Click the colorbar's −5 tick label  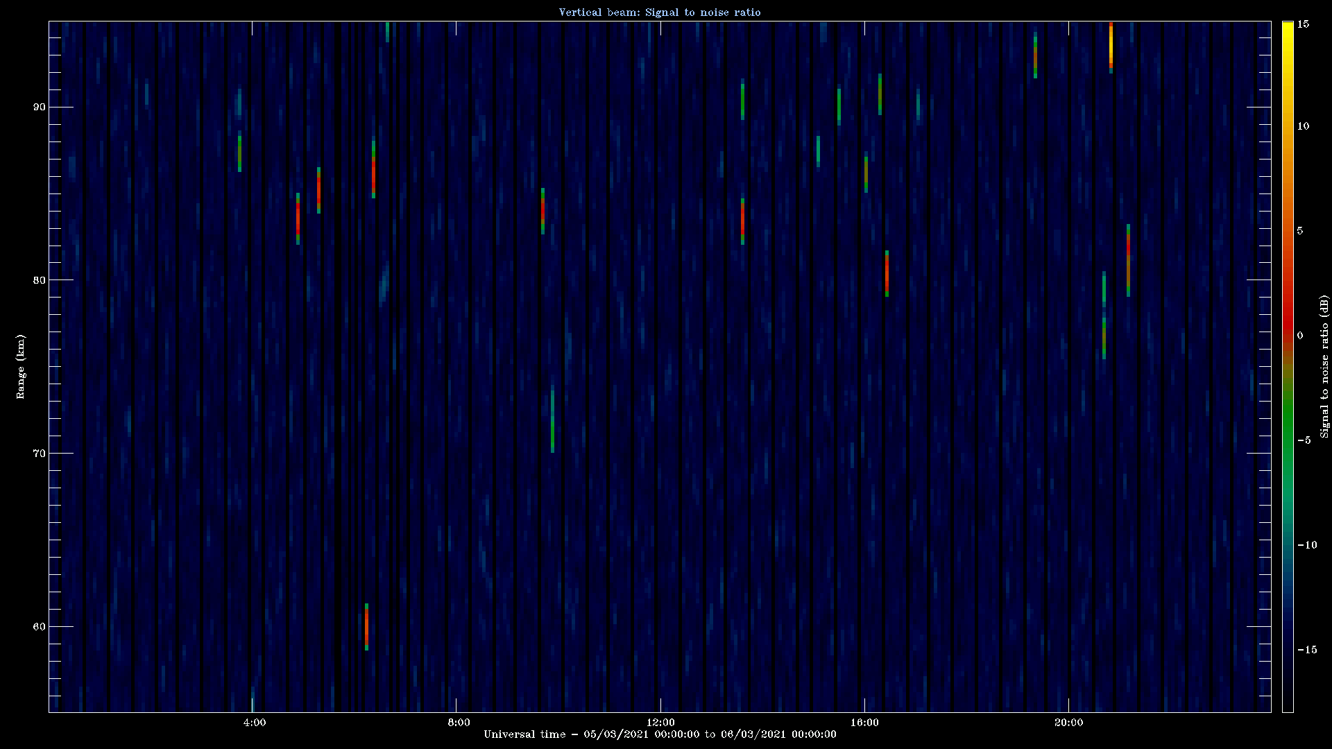coord(1304,440)
